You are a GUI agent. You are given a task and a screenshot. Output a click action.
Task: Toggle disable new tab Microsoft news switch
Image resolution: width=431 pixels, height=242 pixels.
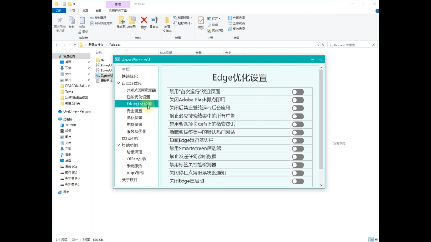click(298, 124)
